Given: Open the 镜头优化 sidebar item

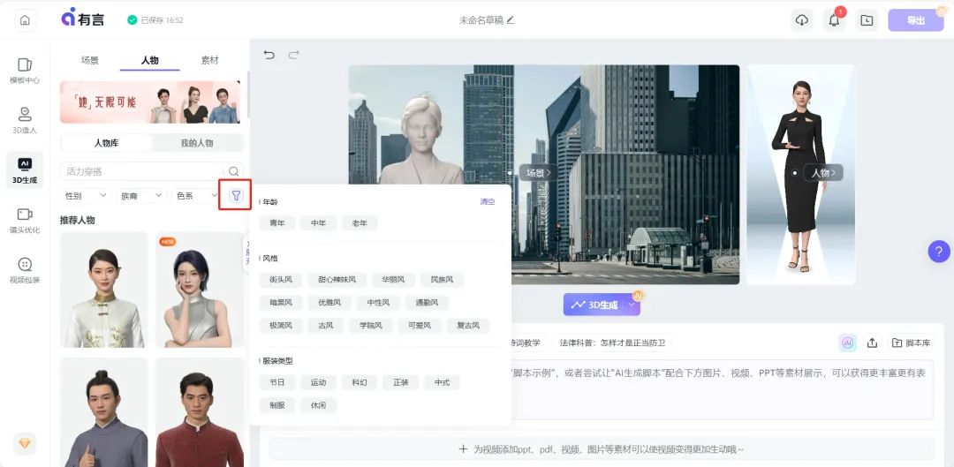Looking at the screenshot, I should click(x=25, y=221).
